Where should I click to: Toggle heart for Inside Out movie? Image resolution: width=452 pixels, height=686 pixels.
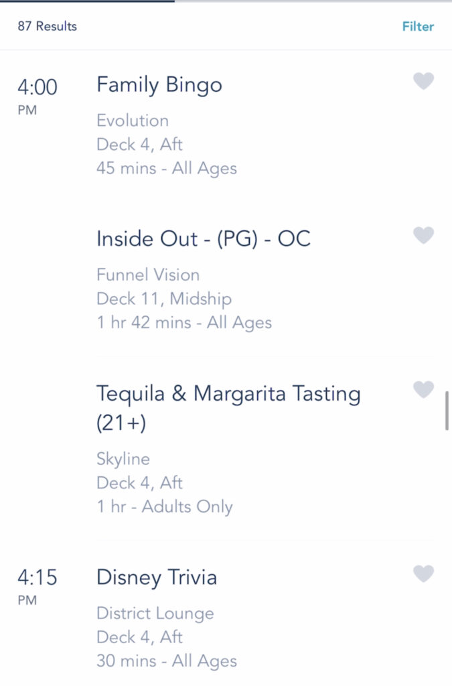click(x=423, y=235)
